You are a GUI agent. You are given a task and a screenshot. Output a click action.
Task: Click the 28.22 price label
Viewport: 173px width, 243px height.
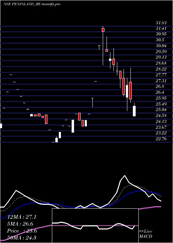[x=161, y=69]
